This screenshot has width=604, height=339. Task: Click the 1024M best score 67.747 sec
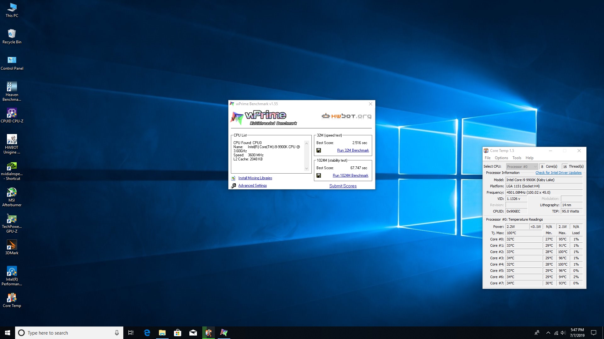(x=359, y=168)
